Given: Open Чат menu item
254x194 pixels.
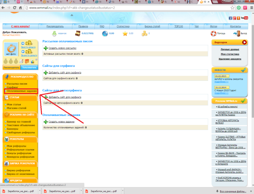Looking at the screenshot, I should click(x=196, y=26).
